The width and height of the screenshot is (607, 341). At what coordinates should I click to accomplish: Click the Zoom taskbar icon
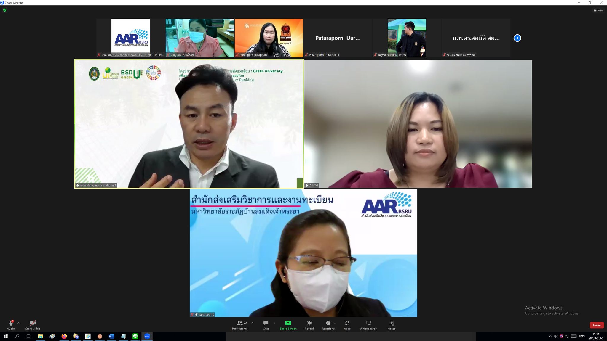[147, 336]
